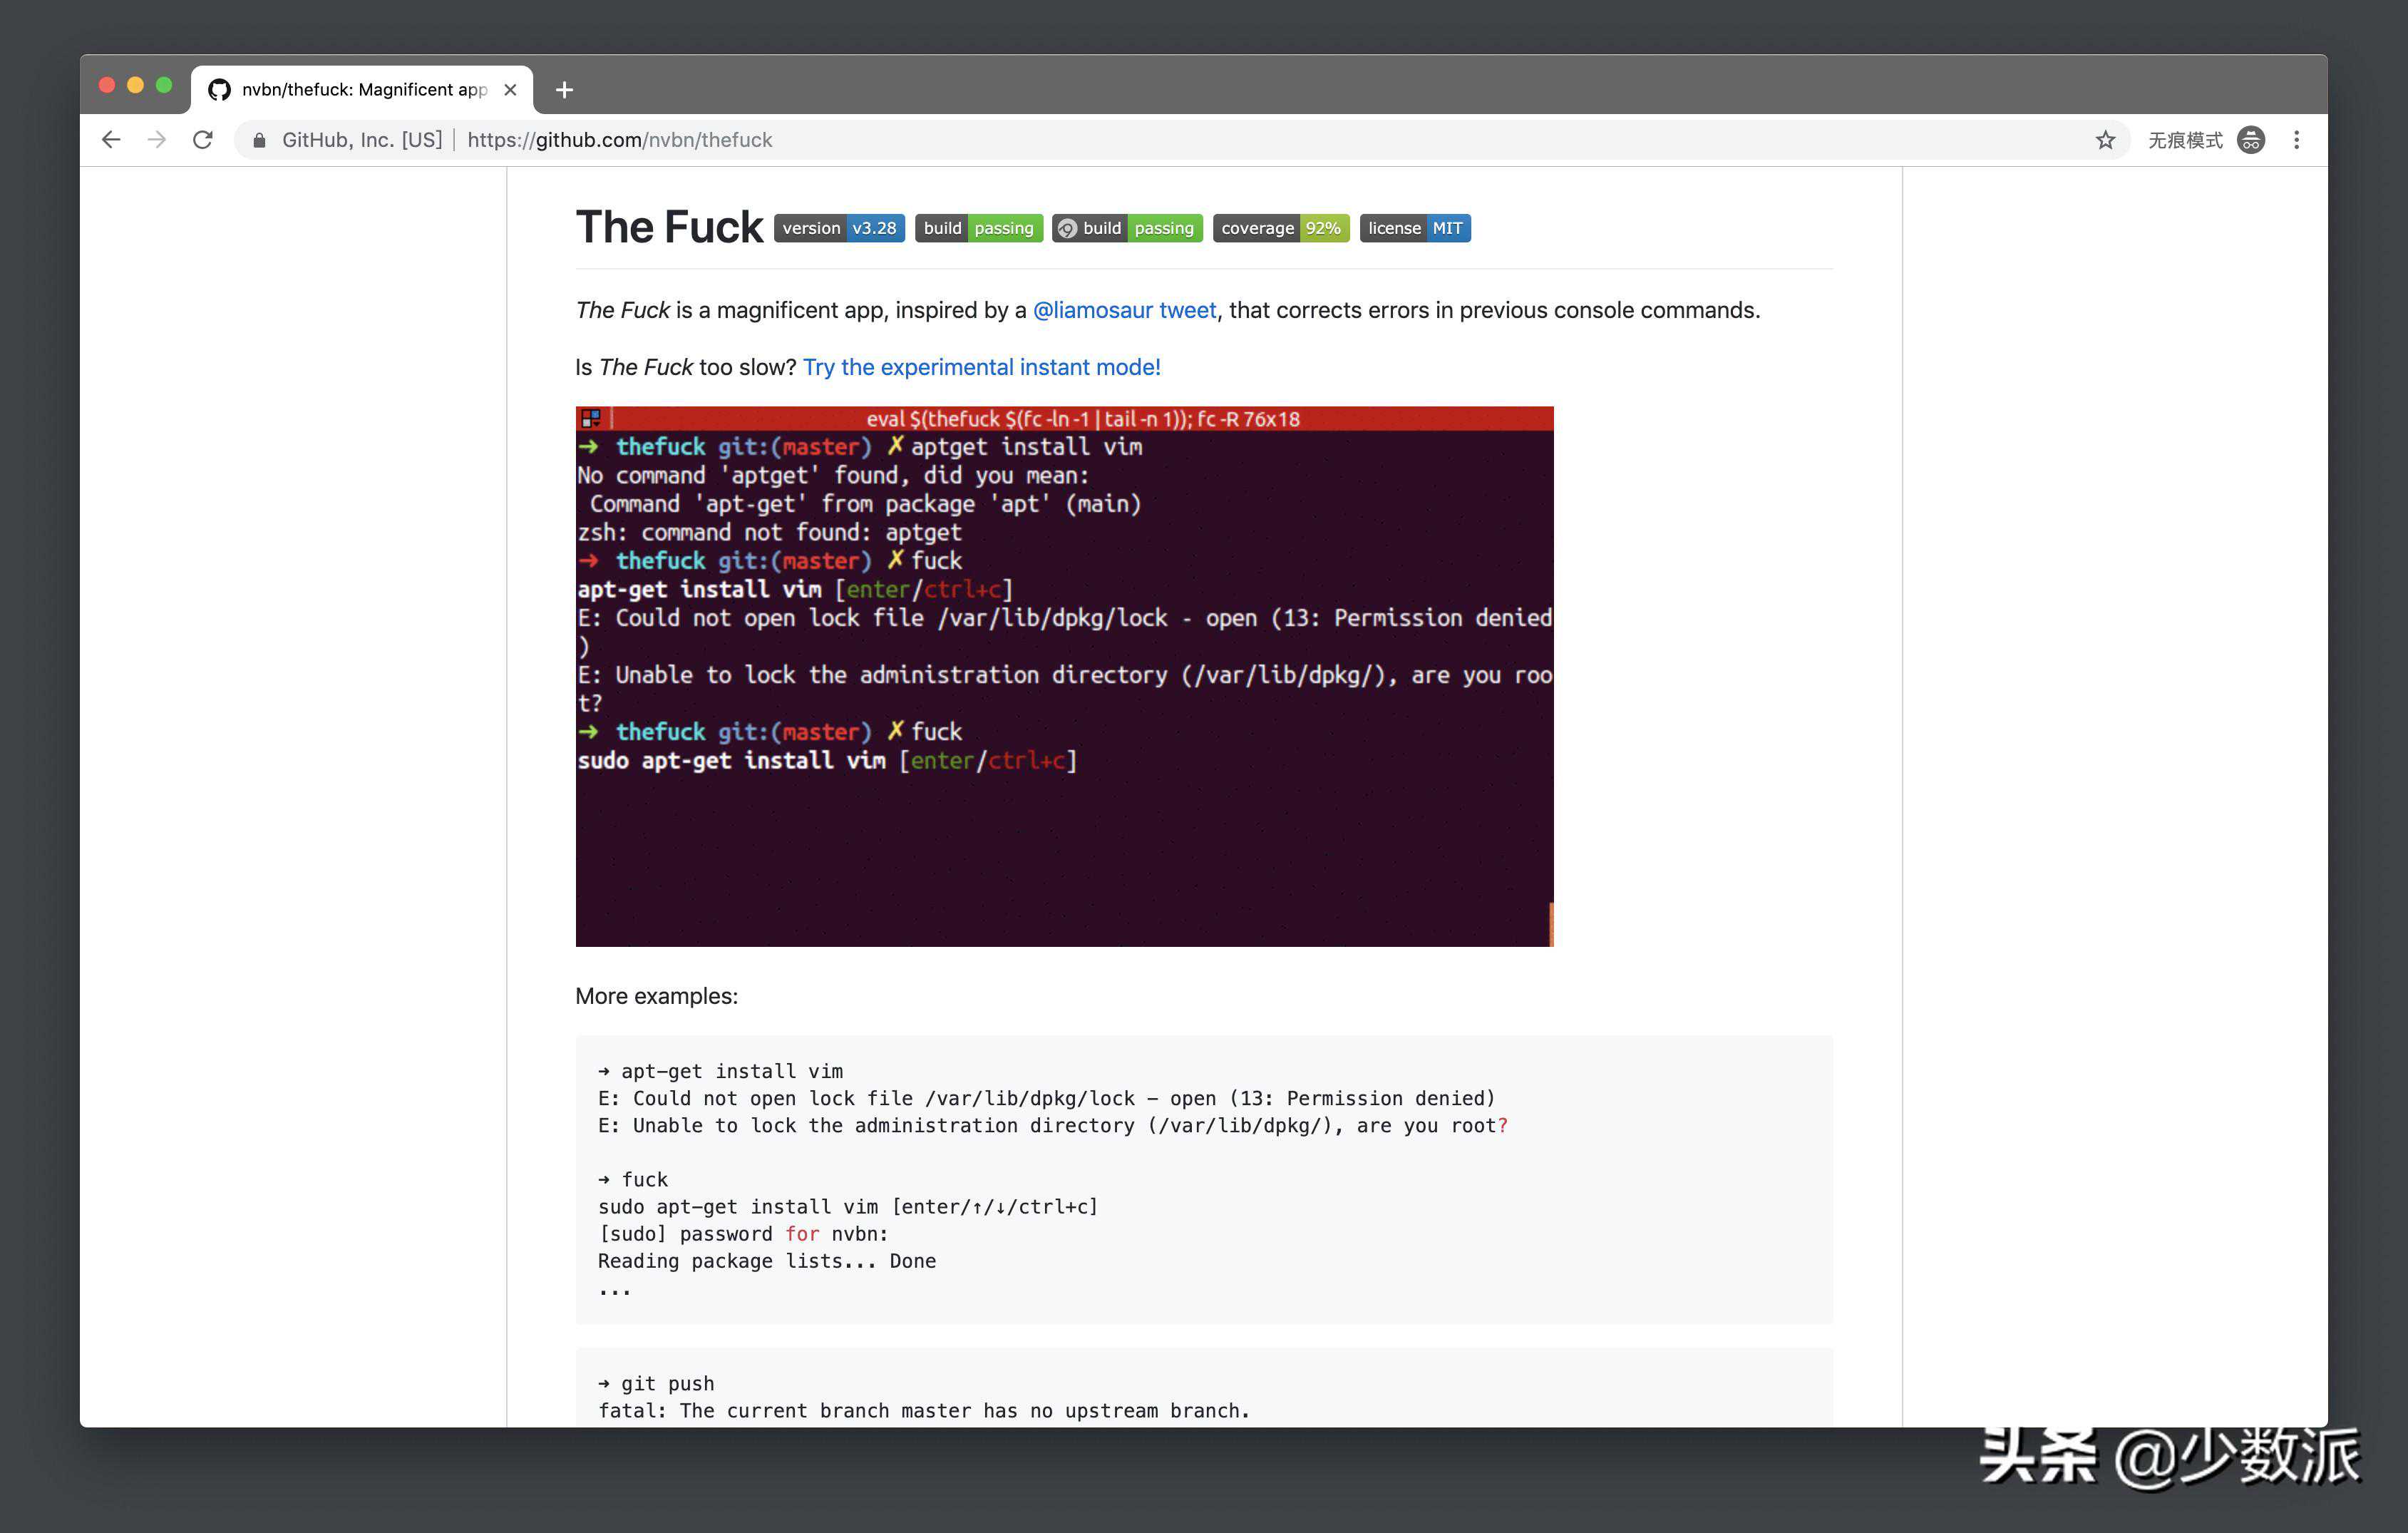Click the license MIT badge
Image resolution: width=2408 pixels, height=1533 pixels.
coord(1414,228)
